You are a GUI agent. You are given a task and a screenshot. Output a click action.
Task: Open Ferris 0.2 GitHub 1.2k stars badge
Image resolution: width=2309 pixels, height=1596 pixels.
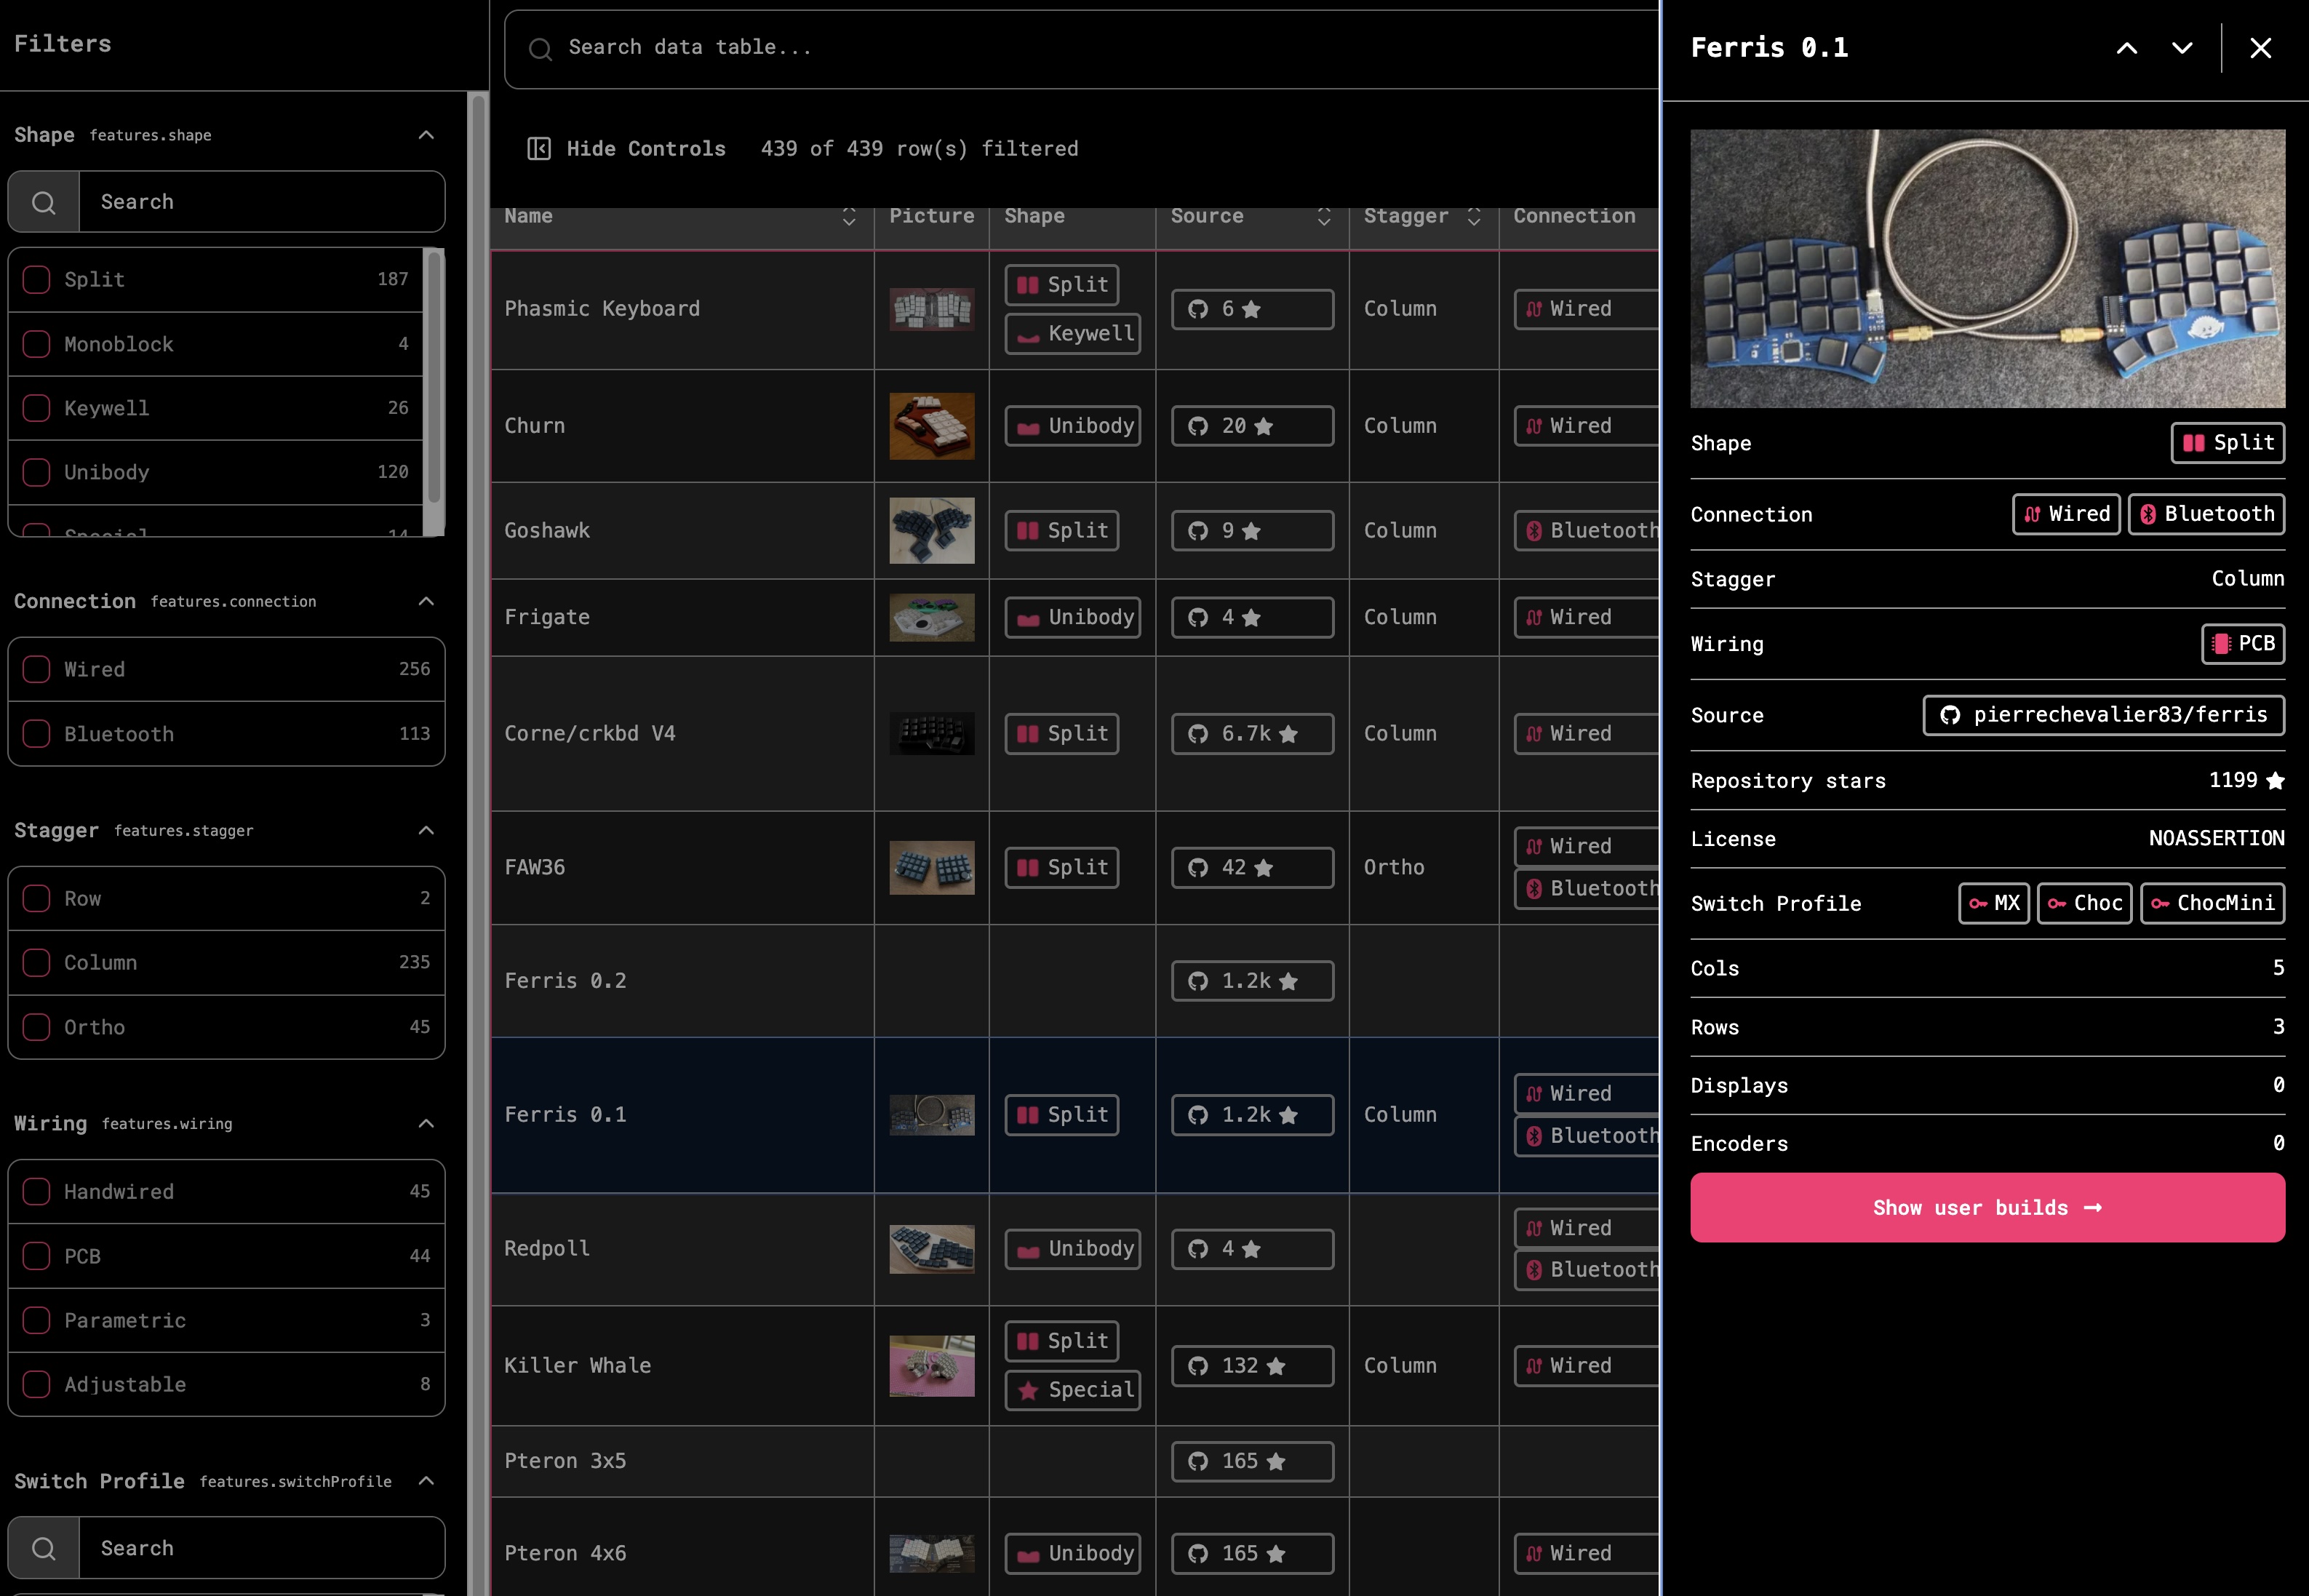pos(1252,981)
